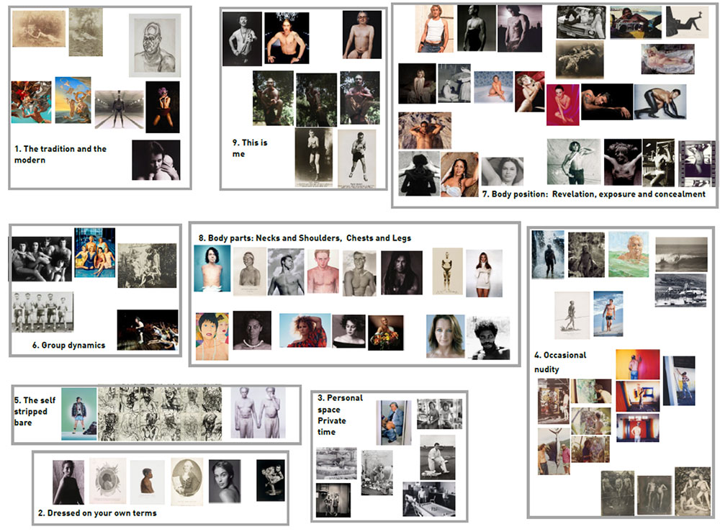Open the stage performance with crowd thumbnail
720x532 pixels.
click(148, 330)
